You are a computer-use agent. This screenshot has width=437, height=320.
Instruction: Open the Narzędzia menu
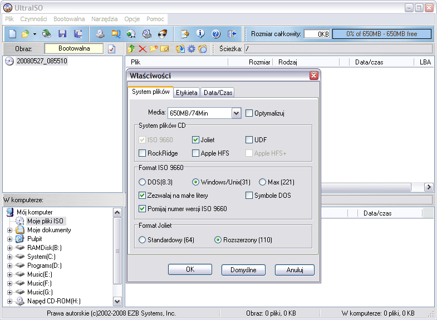point(104,19)
